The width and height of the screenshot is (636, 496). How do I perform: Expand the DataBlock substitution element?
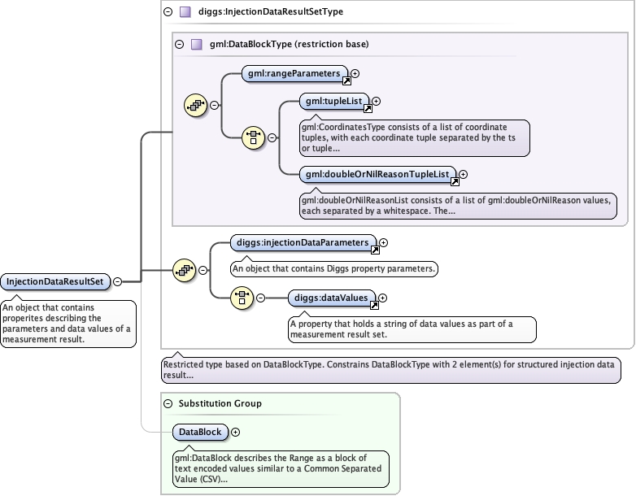click(x=236, y=432)
